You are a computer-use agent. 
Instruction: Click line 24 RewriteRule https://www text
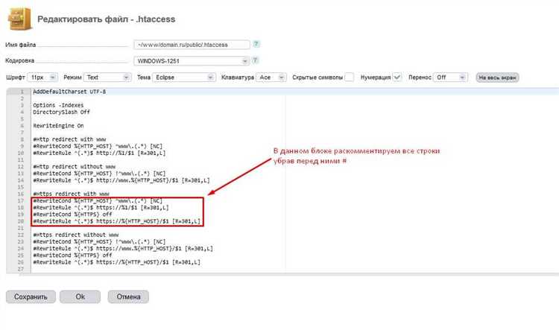pyautogui.click(x=123, y=248)
